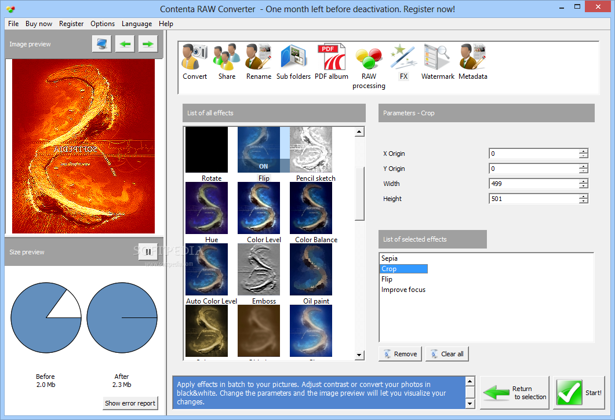Choose the Oil paint effect thumbnail

coord(311,269)
